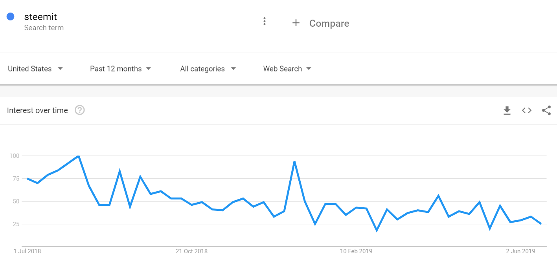The width and height of the screenshot is (557, 278).
Task: Click the 21 Oct 2018 axis label
Action: [191, 251]
